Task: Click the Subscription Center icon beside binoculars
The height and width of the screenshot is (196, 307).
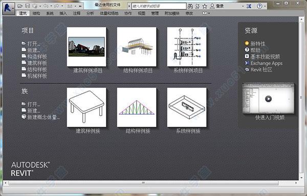Action: (x=198, y=6)
